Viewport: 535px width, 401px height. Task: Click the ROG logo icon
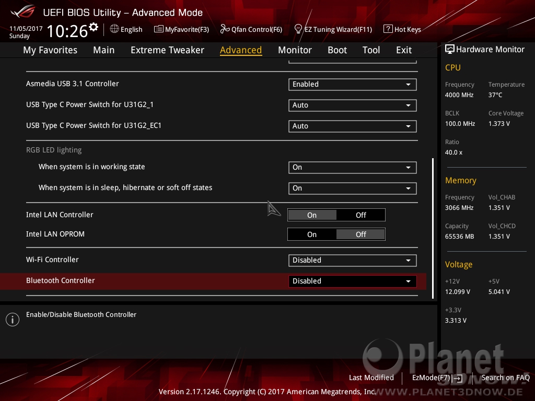pos(23,12)
